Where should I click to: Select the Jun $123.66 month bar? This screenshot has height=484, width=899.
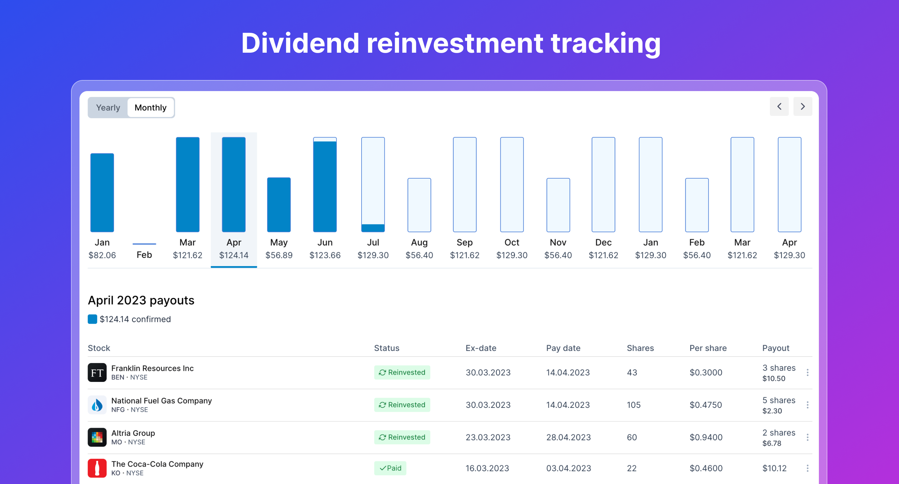click(x=325, y=185)
